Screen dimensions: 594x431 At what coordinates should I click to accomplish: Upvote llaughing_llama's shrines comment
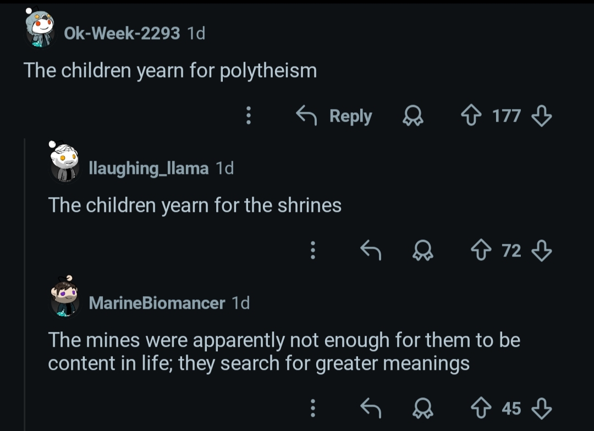click(x=482, y=250)
